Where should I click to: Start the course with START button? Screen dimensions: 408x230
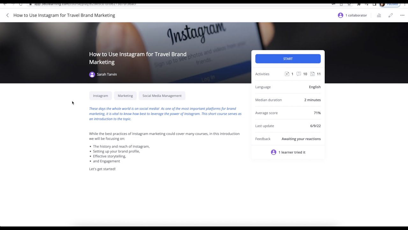pos(288,59)
